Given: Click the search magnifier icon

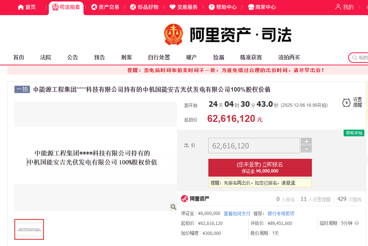Looking at the screenshot, I should [354, 58].
